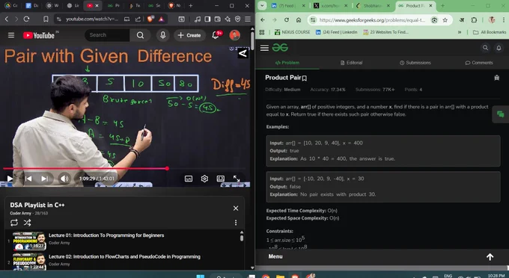The width and height of the screenshot is (509, 278).
Task: Open the All Bookmarks folder
Action: coord(490,32)
